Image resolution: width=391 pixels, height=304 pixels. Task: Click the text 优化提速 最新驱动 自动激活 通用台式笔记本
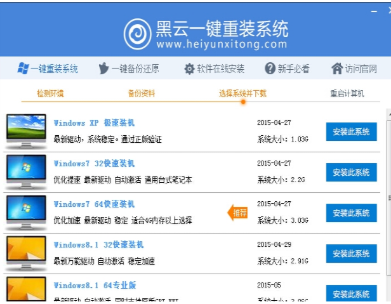[123, 180]
